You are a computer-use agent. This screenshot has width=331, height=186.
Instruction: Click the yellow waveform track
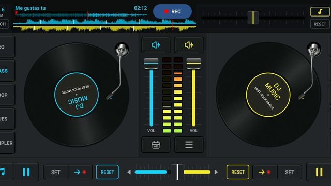coord(104,28)
